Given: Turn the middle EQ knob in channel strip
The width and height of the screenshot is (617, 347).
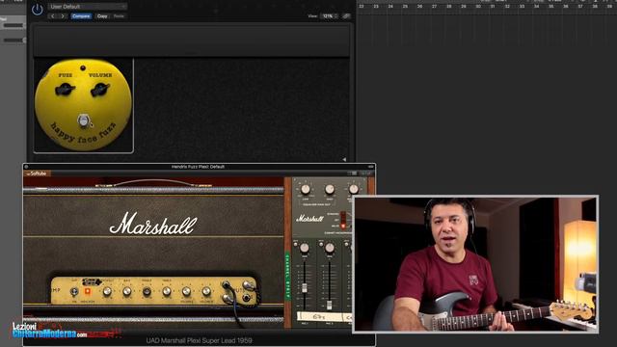Looking at the screenshot, I should point(330,190).
